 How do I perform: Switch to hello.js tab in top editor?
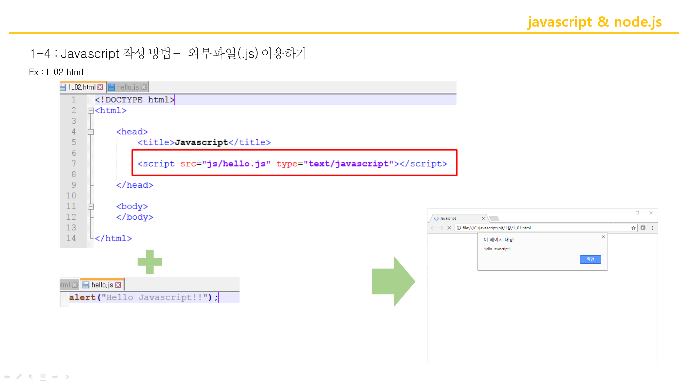click(x=128, y=87)
